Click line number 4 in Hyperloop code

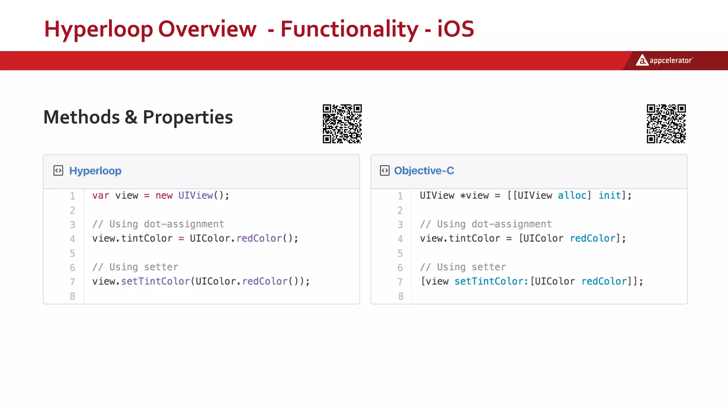pyautogui.click(x=73, y=239)
